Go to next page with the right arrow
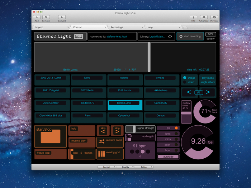The height and width of the screenshot is (188, 251). [x=208, y=92]
